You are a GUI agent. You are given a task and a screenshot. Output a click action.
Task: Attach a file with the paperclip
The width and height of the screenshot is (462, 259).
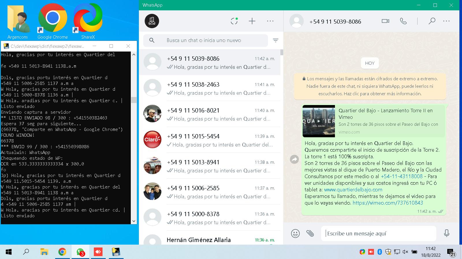point(310,233)
